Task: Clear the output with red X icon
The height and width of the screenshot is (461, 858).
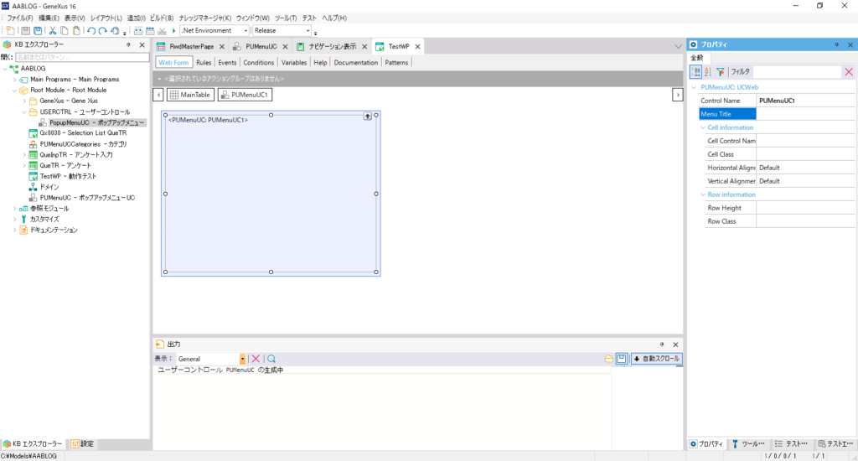Action: click(256, 359)
